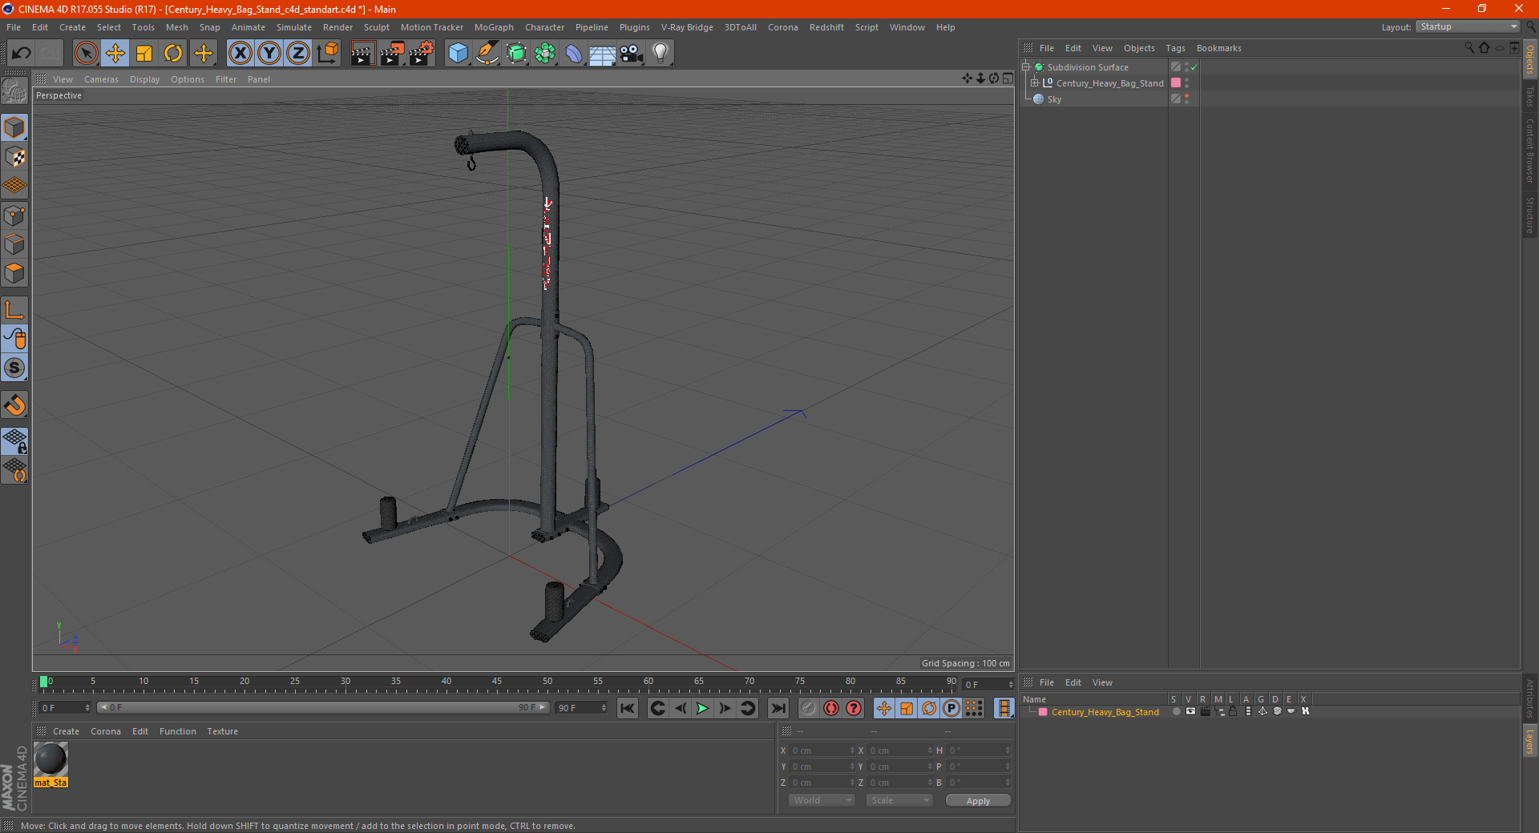Switch to Content Browser side tab
1539x833 pixels.
(x=1530, y=151)
